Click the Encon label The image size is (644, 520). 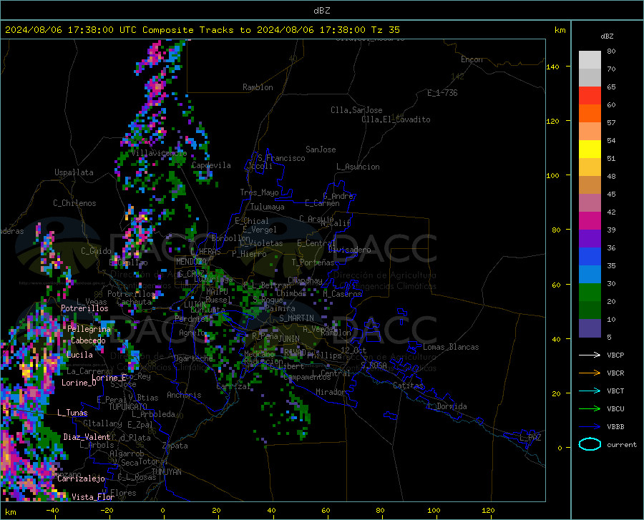point(472,59)
